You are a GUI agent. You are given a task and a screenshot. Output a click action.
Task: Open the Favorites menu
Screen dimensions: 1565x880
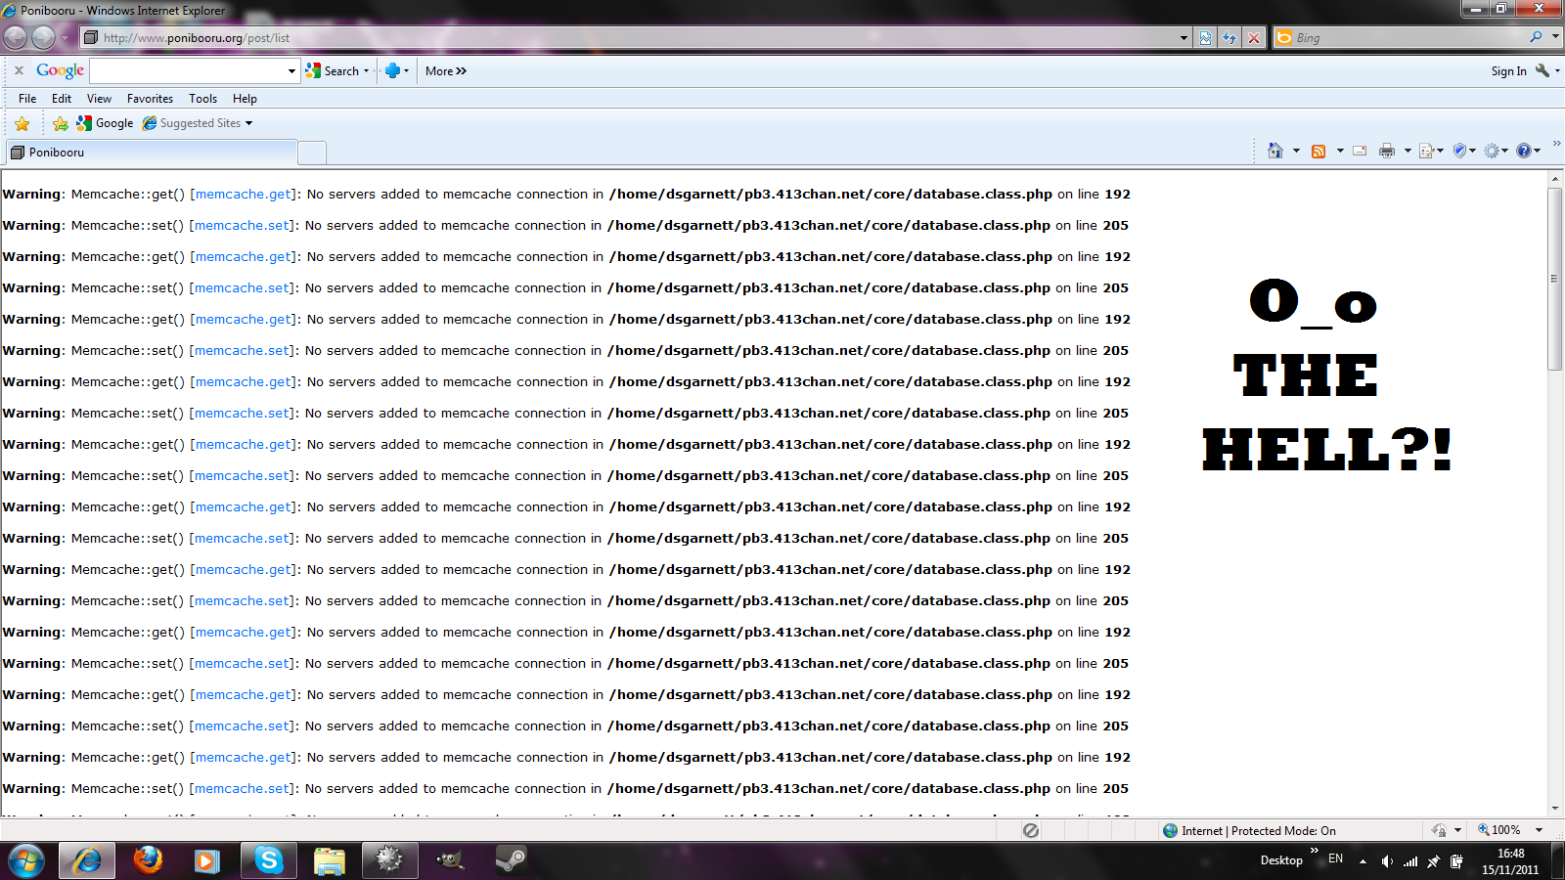(x=150, y=99)
